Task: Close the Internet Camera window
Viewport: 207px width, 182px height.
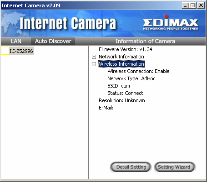Action: [201, 5]
